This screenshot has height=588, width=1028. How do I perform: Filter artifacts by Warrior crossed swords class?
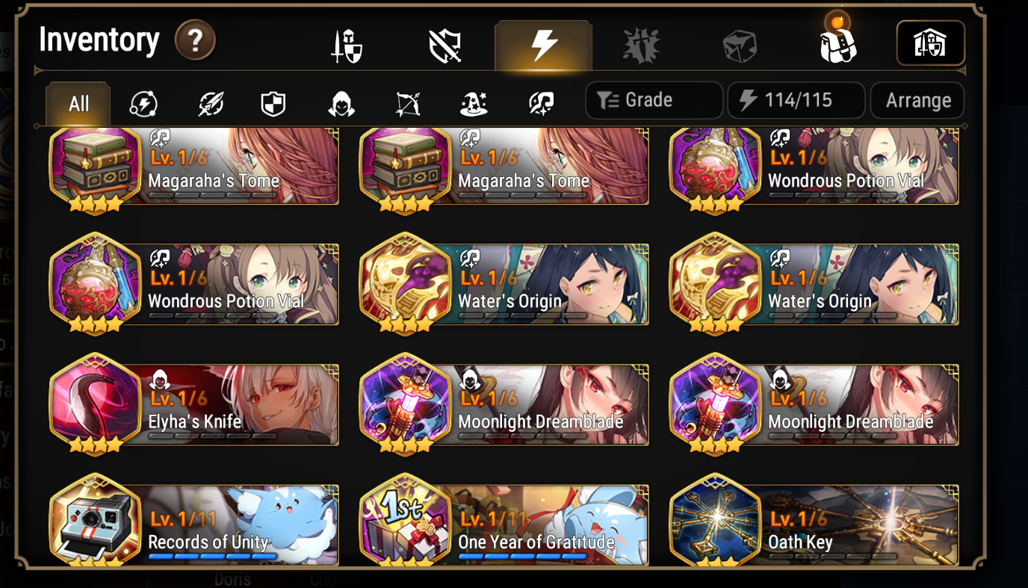click(211, 104)
